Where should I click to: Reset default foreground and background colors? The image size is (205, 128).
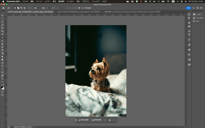click(1, 85)
